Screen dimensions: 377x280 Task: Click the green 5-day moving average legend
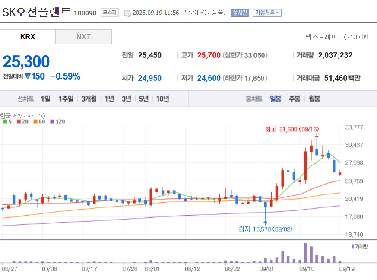pos(7,121)
